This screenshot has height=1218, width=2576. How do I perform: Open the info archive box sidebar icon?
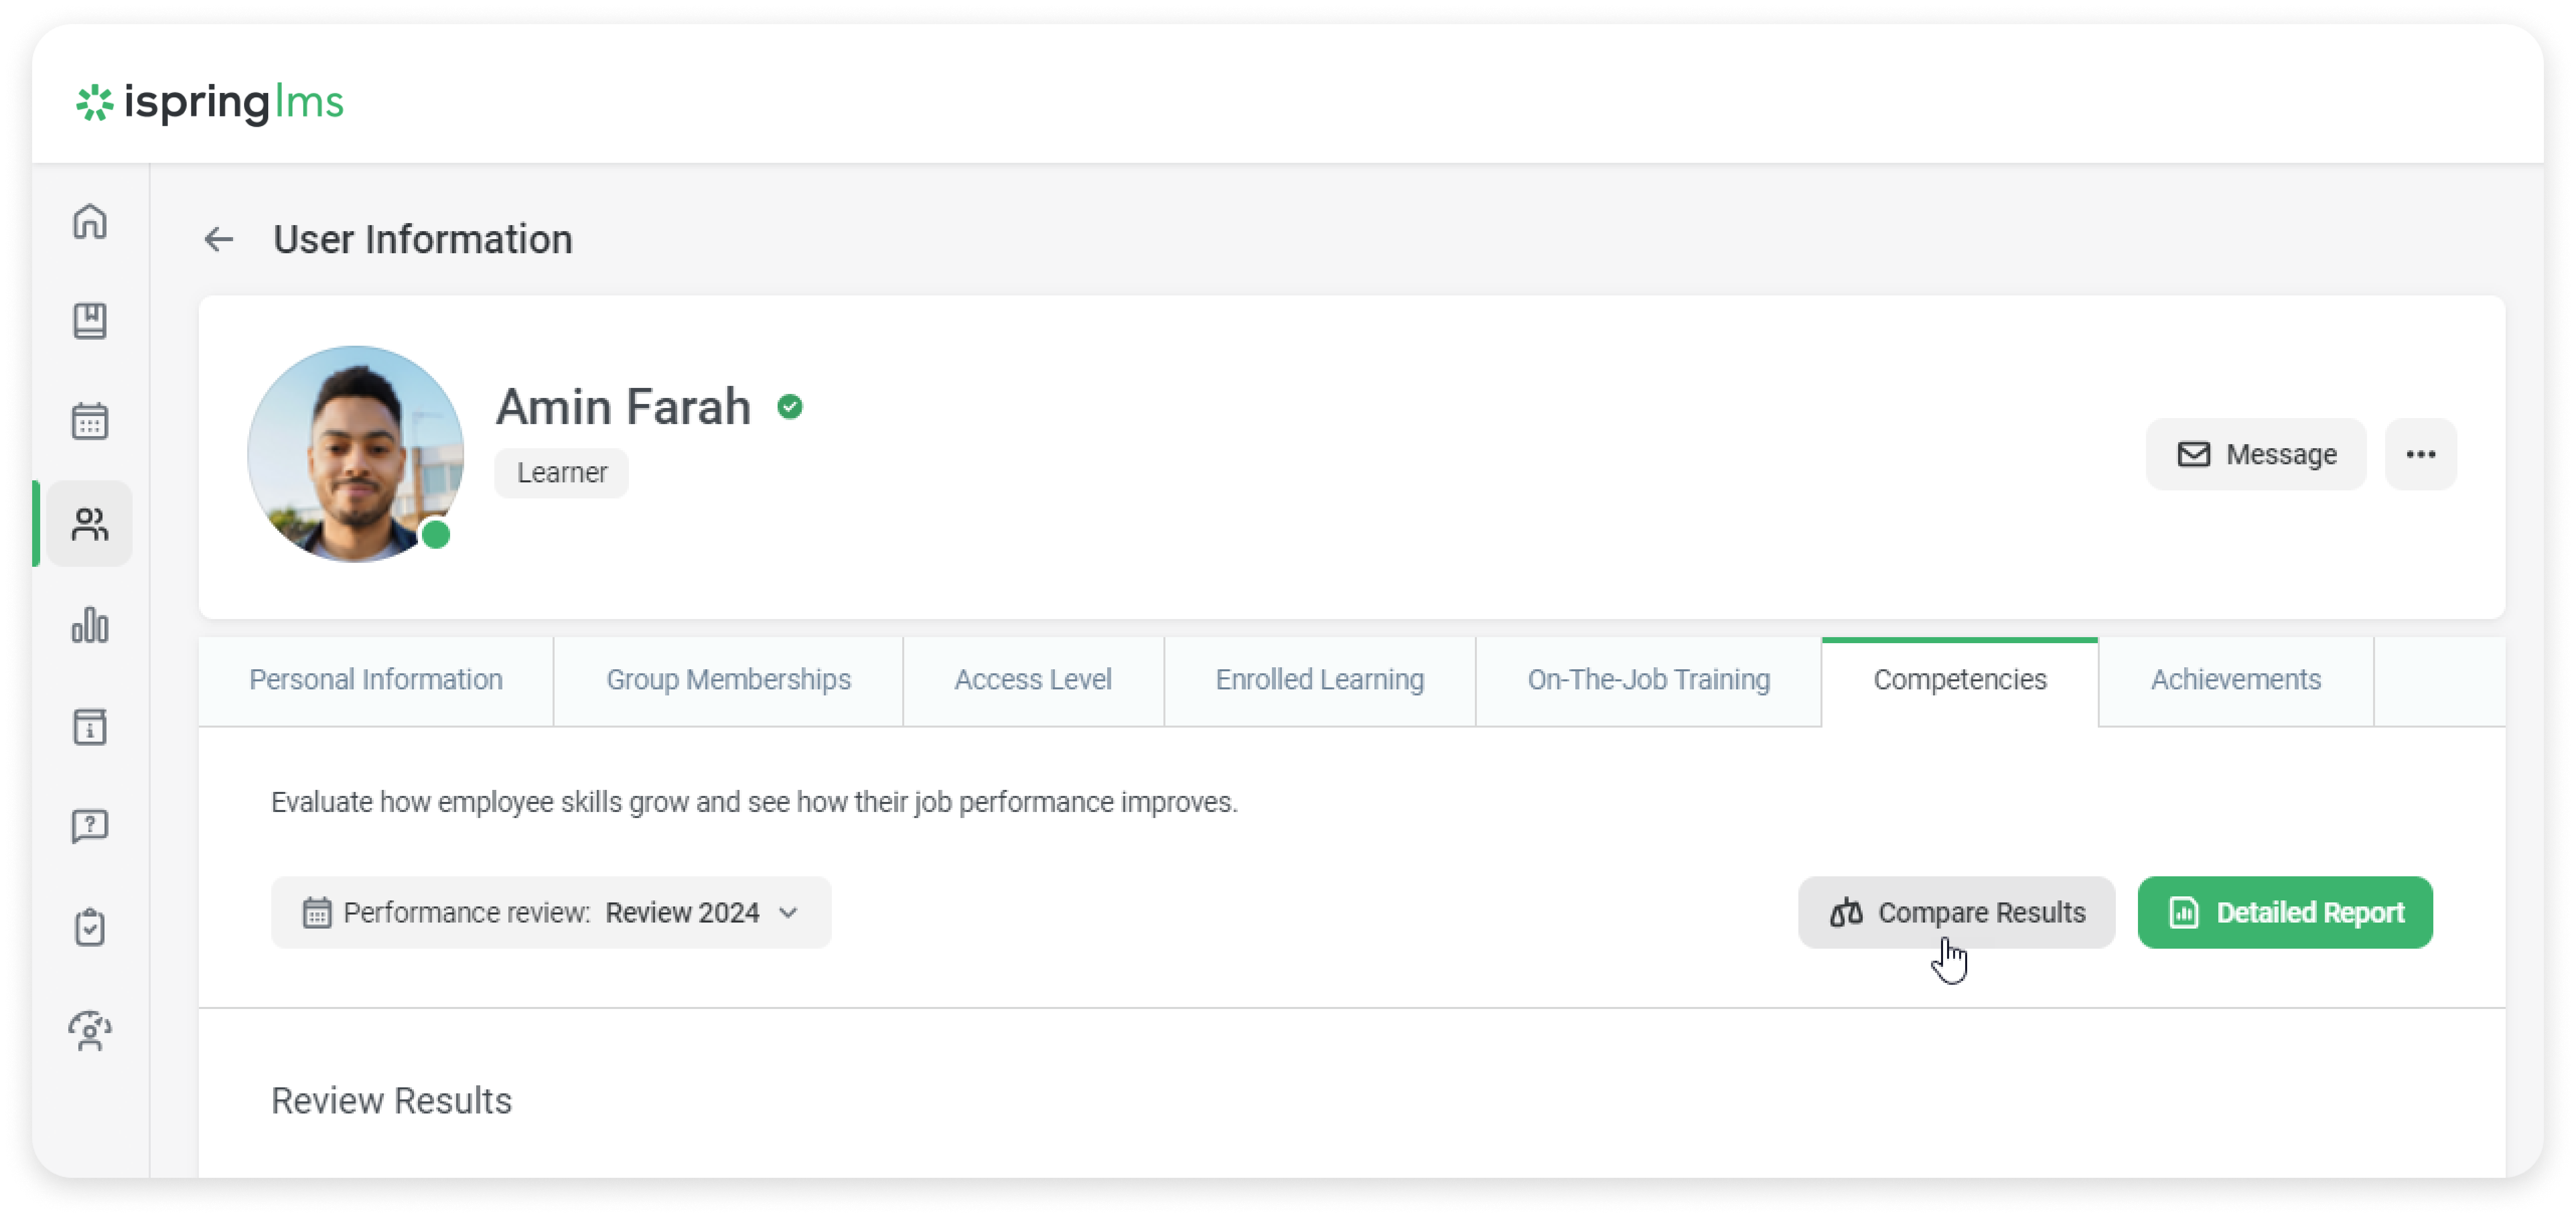tap(90, 727)
